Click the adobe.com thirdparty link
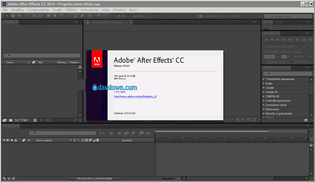This screenshot has height=182, width=315. (x=135, y=97)
